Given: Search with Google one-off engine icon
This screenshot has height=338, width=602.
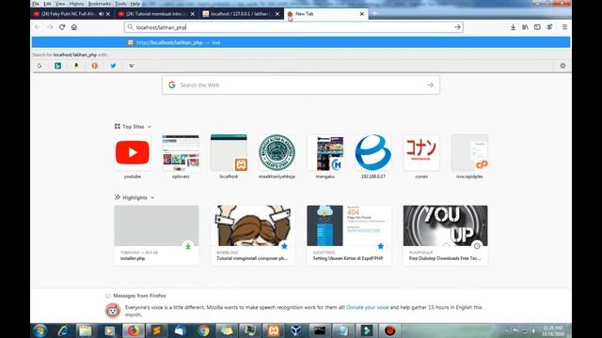Looking at the screenshot, I should click(40, 66).
